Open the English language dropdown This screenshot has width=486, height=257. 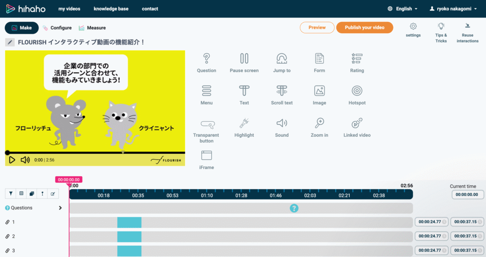point(402,9)
